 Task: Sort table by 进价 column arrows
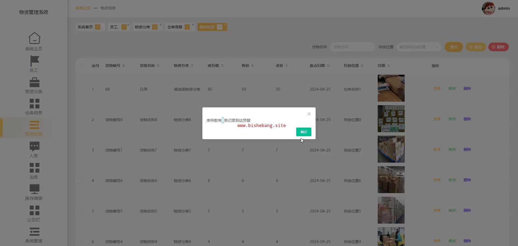click(287, 66)
